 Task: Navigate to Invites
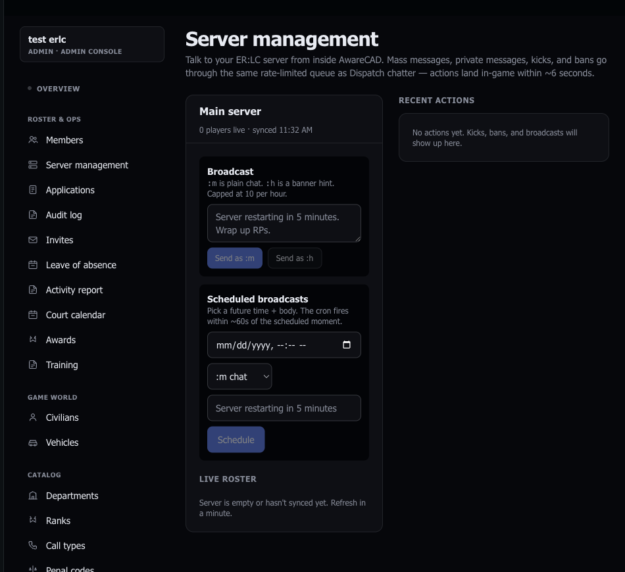click(x=59, y=240)
